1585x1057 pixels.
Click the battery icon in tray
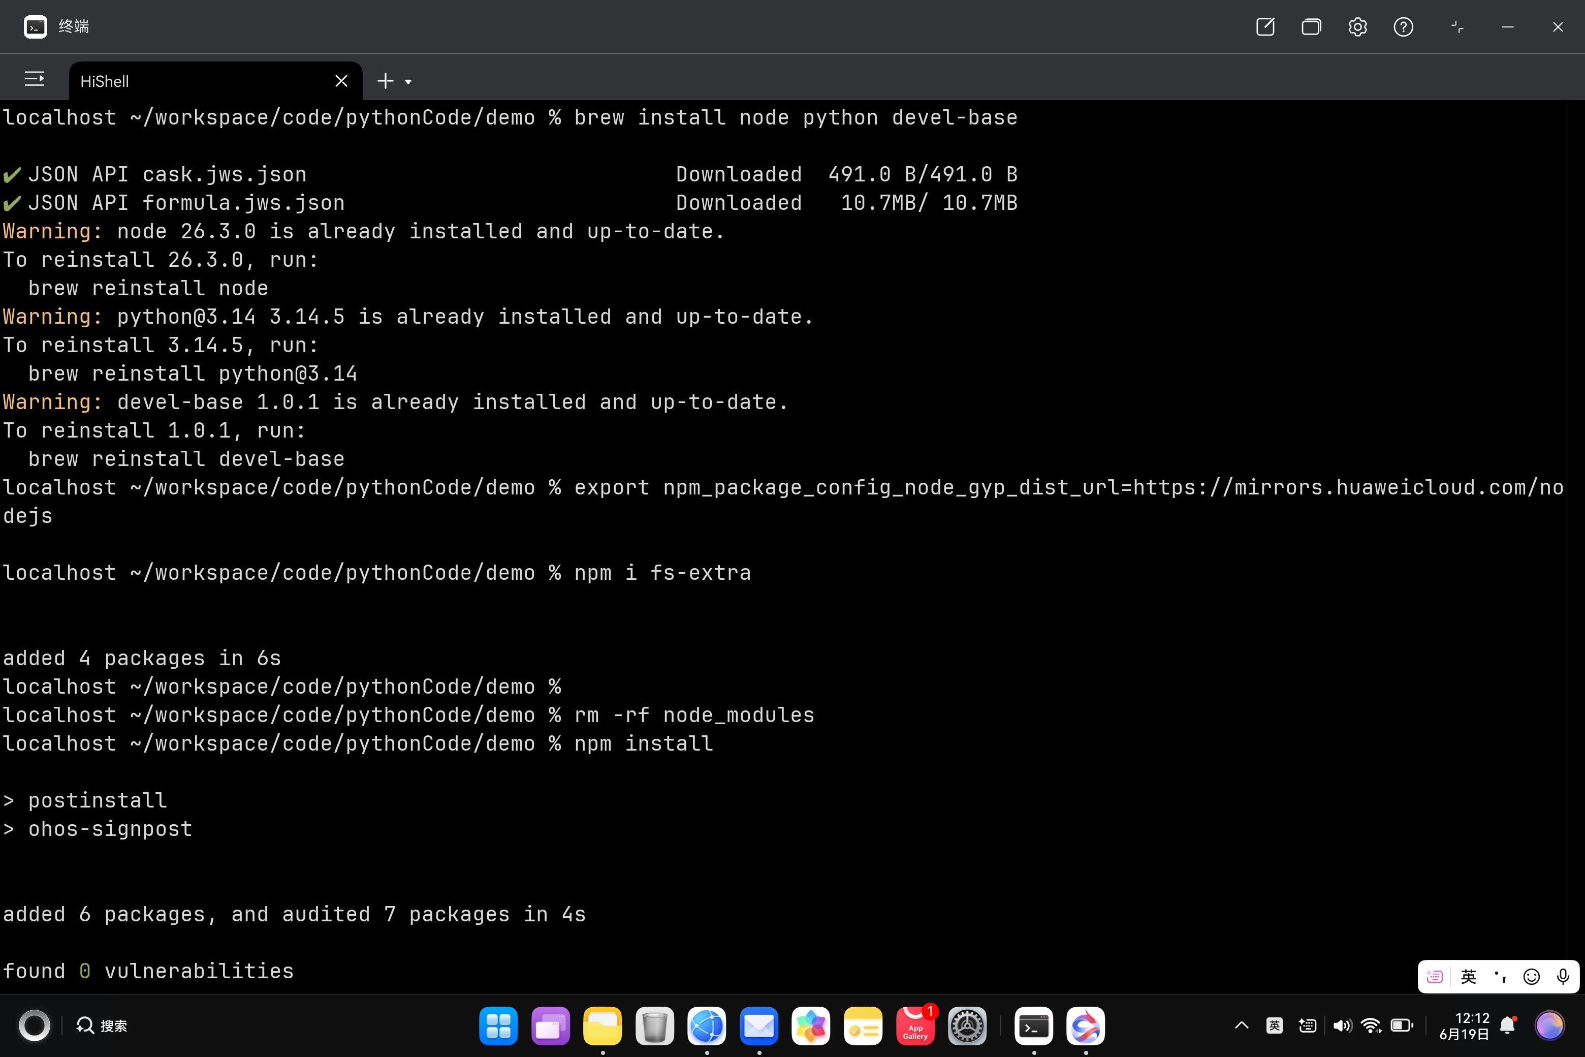[1402, 1025]
